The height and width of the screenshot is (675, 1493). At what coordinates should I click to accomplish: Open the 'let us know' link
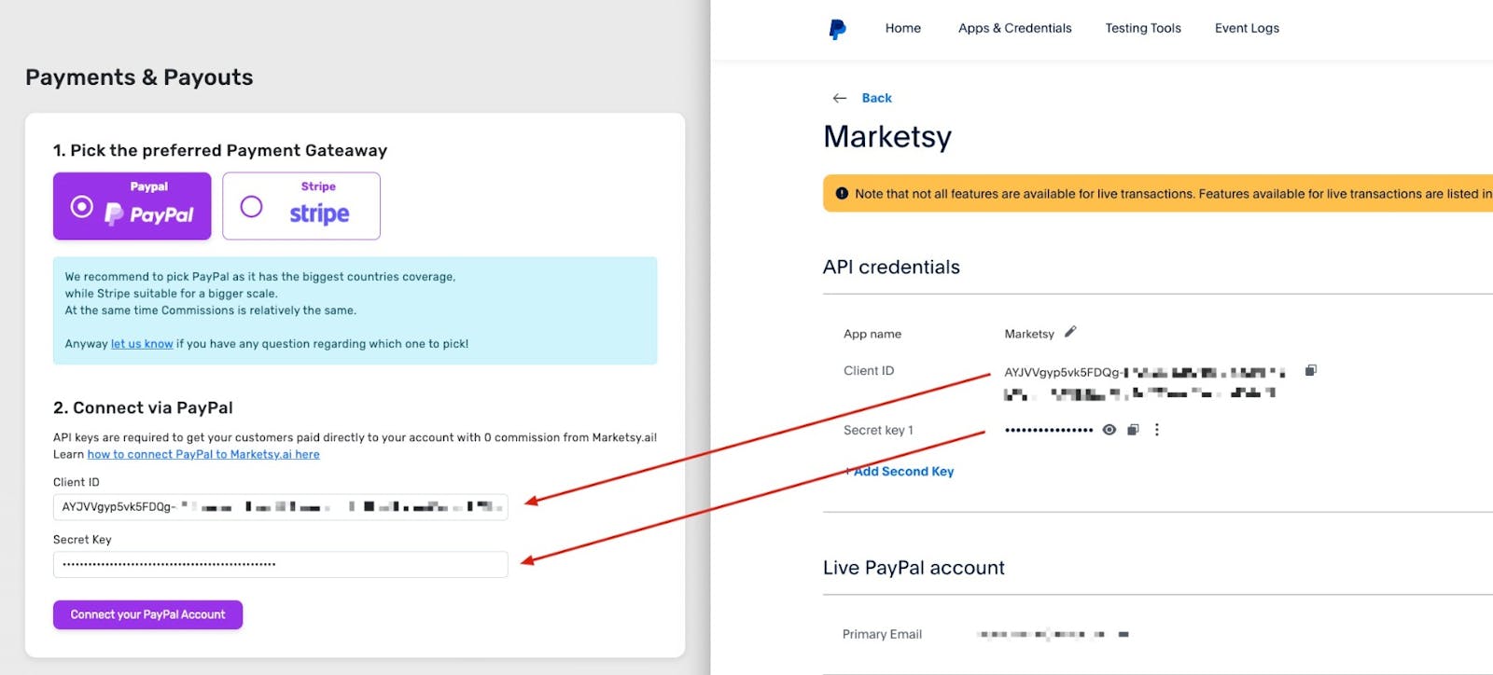coord(142,344)
